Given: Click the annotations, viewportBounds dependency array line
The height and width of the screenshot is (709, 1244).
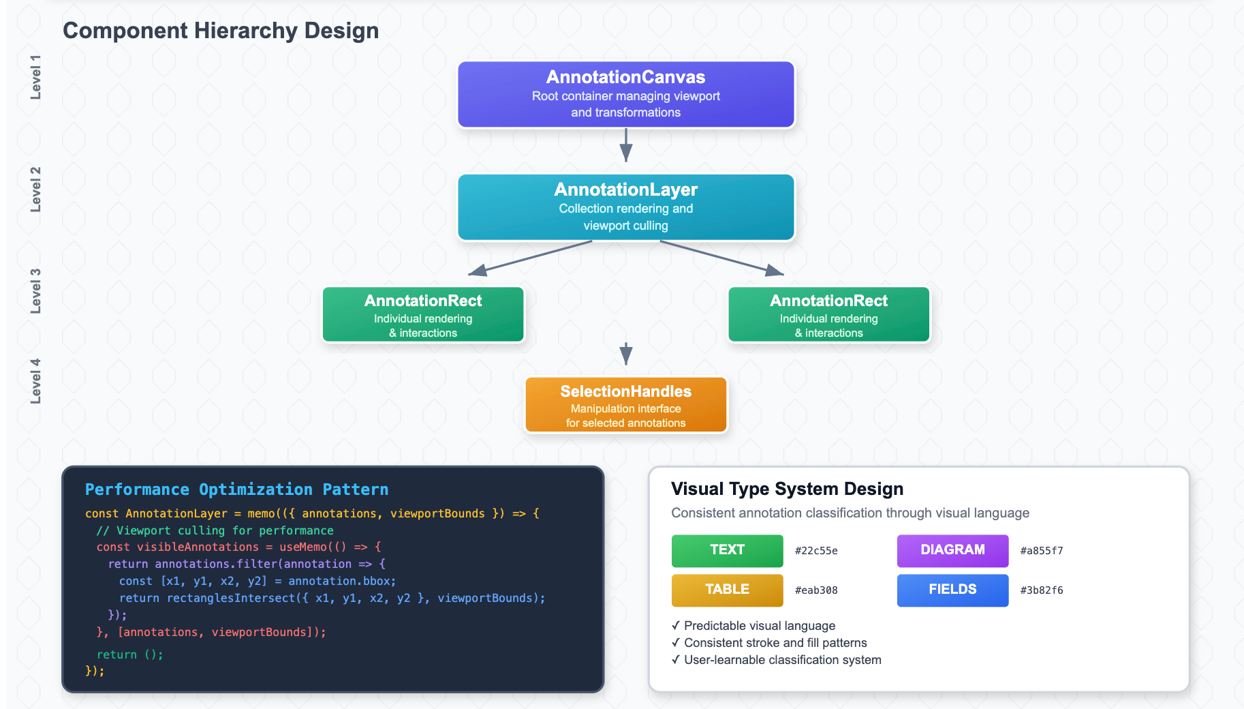Looking at the screenshot, I should point(211,632).
